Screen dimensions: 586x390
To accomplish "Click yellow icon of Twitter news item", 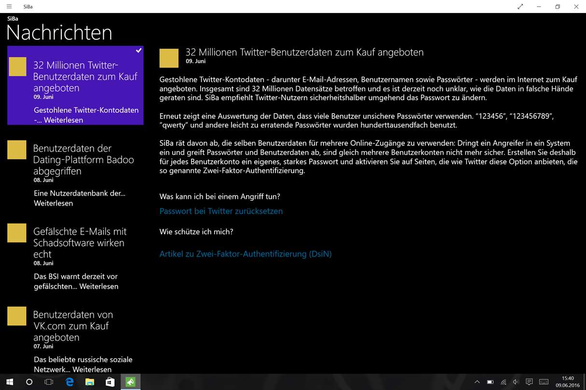I will point(17,67).
